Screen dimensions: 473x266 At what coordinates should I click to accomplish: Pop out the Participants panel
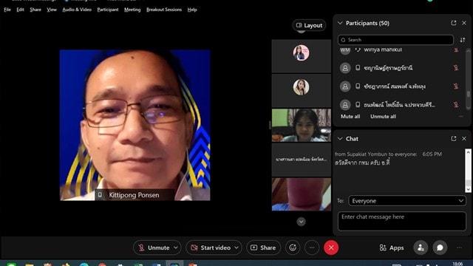click(x=453, y=23)
